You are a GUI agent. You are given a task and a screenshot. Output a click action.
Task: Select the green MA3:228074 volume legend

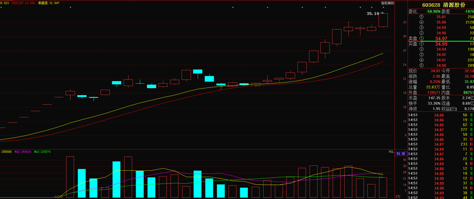tap(42, 152)
